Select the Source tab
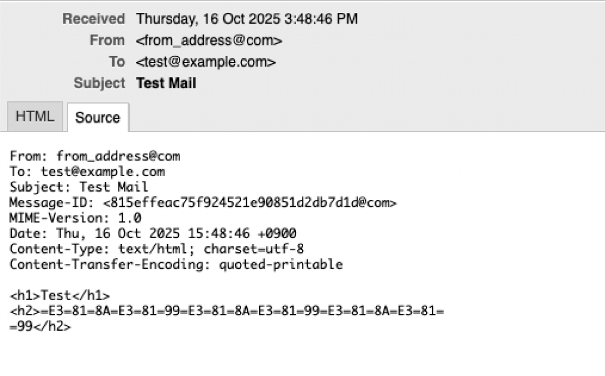 [97, 117]
